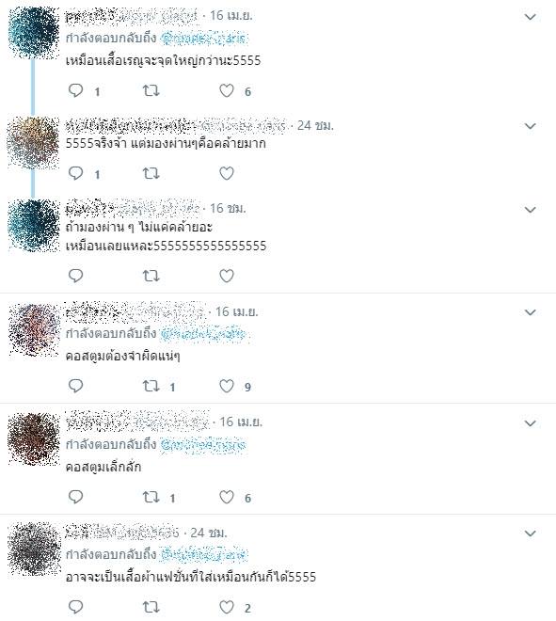Reply to the tweet ending '555555555555555'
The image size is (556, 621).
click(75, 276)
